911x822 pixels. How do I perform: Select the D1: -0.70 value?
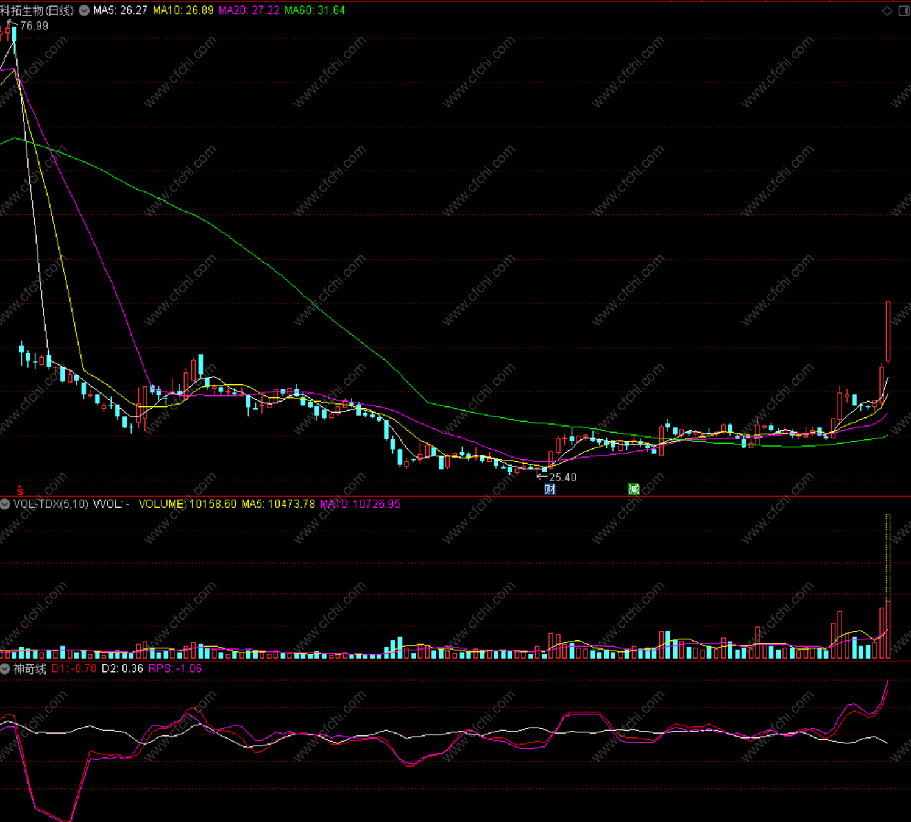click(x=74, y=668)
